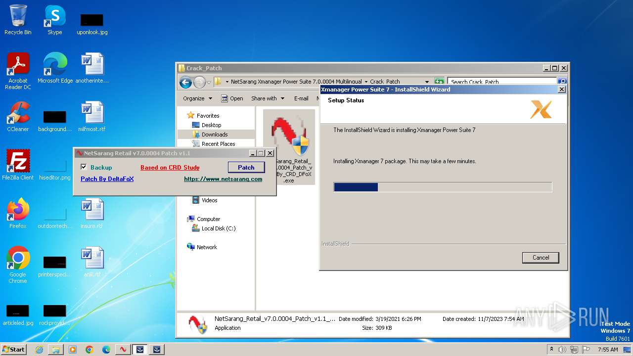This screenshot has height=356, width=633.
Task: Open the Recycle Bin desktop icon
Action: click(18, 20)
